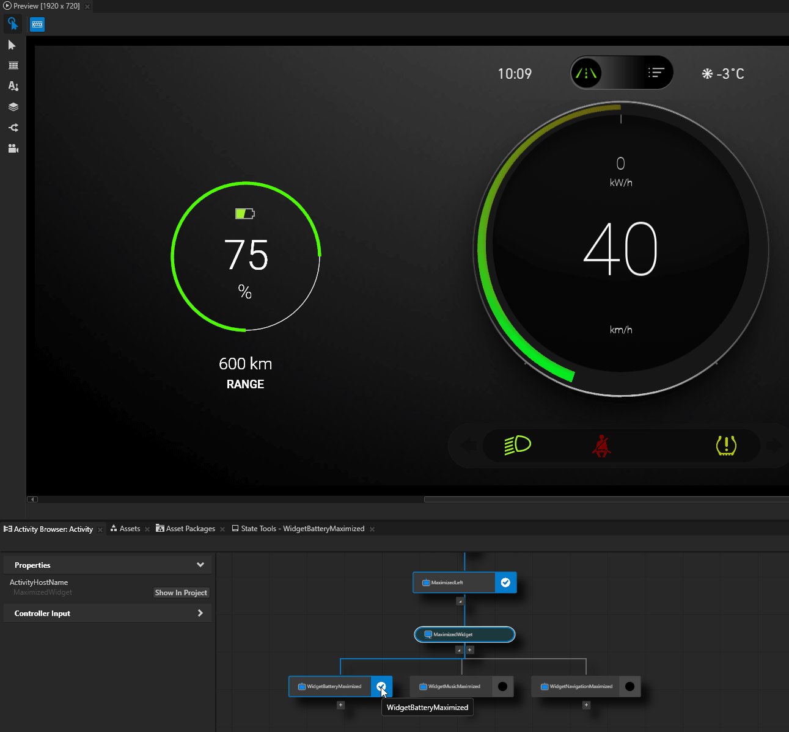This screenshot has width=789, height=732.
Task: Collapse the Properties section chevron
Action: pyautogui.click(x=200, y=565)
